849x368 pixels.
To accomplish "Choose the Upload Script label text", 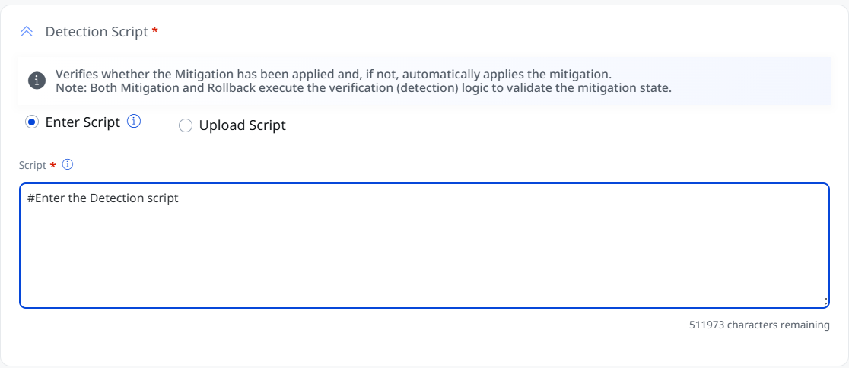I will coord(242,125).
